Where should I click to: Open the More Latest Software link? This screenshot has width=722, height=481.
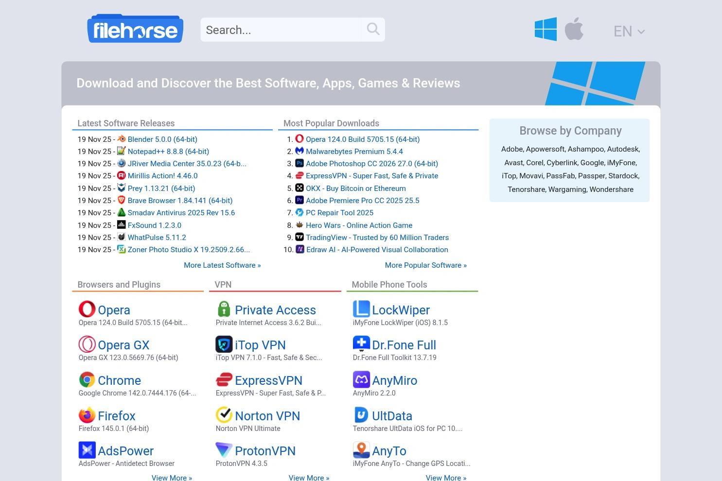click(x=222, y=265)
